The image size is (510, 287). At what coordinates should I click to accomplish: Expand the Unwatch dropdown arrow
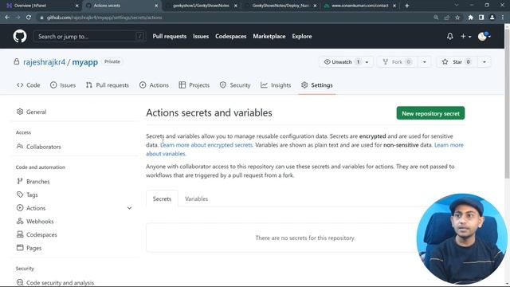coord(367,62)
